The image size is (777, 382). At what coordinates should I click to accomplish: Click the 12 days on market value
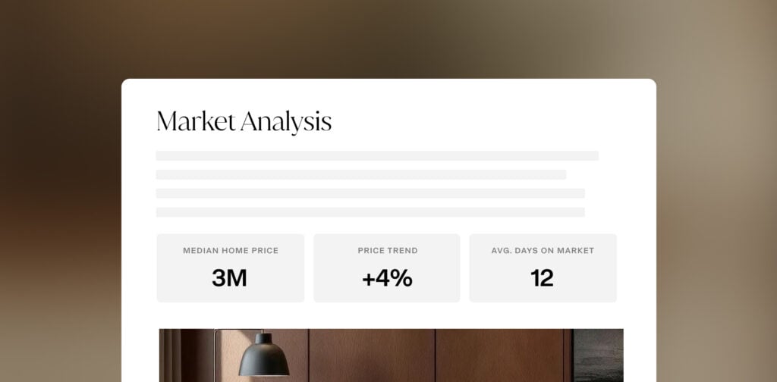click(x=543, y=278)
